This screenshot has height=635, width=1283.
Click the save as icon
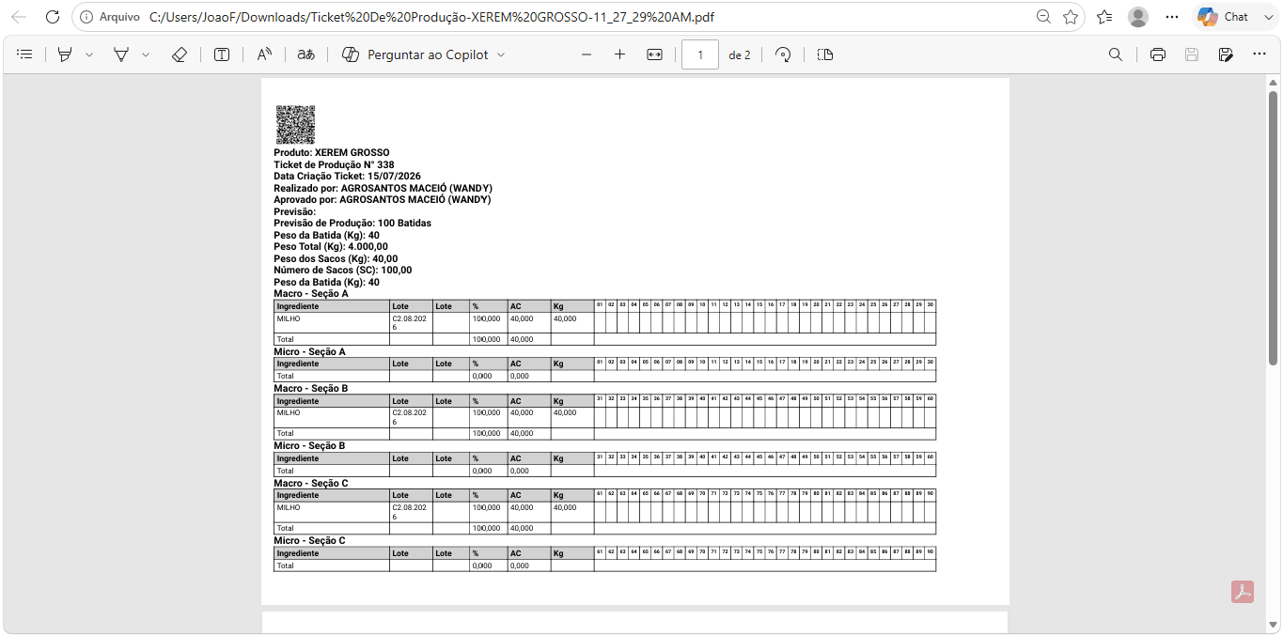[x=1226, y=54]
